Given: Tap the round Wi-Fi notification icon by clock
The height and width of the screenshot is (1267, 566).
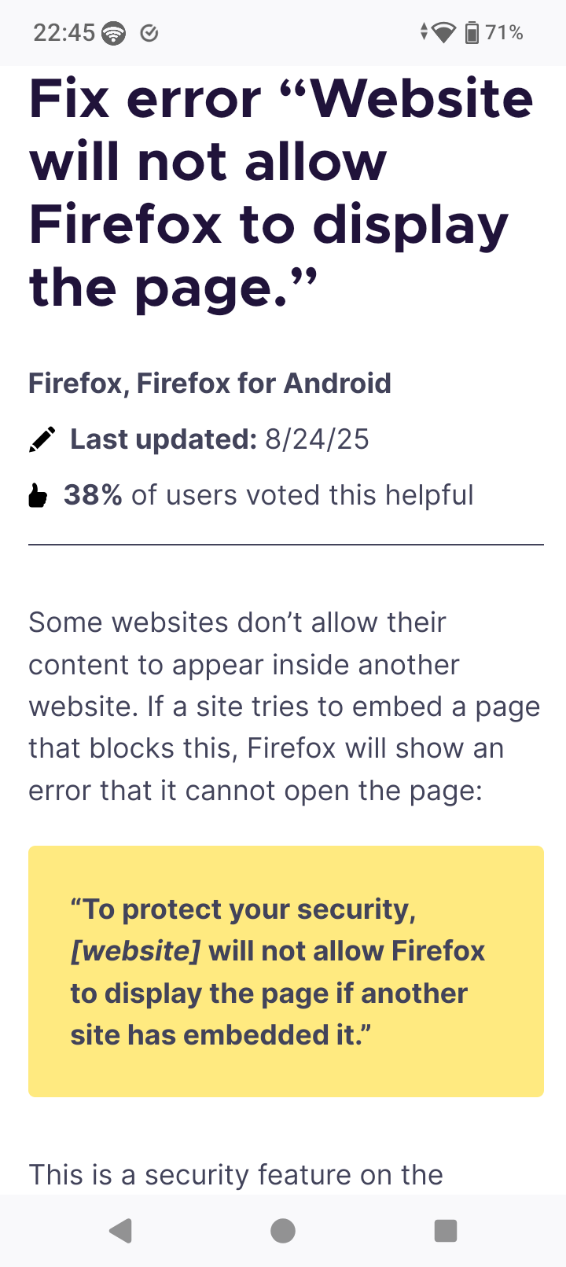Looking at the screenshot, I should (x=114, y=33).
